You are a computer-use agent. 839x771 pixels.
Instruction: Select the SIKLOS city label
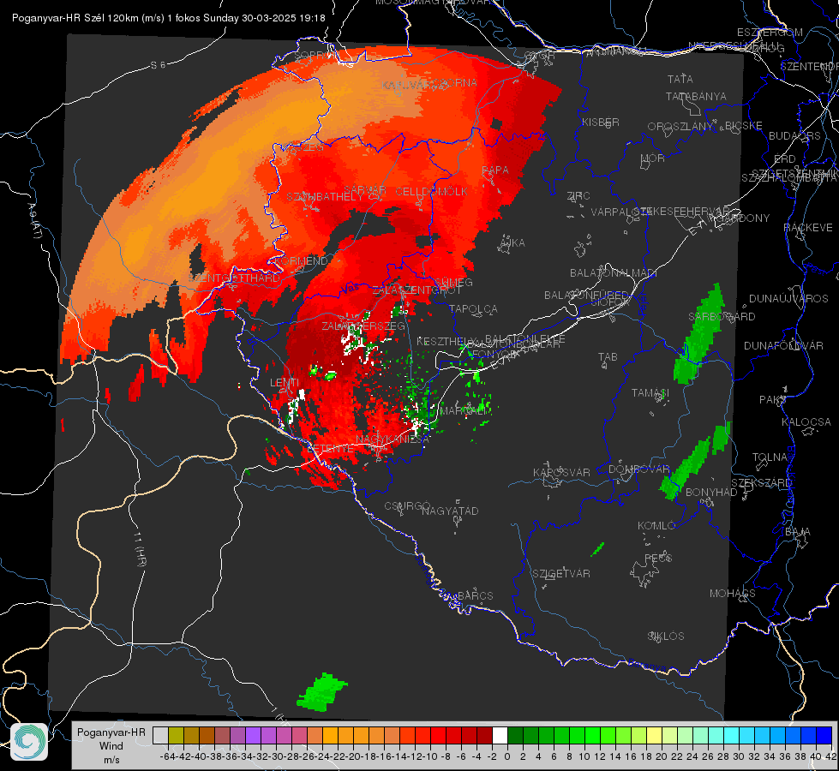click(666, 636)
